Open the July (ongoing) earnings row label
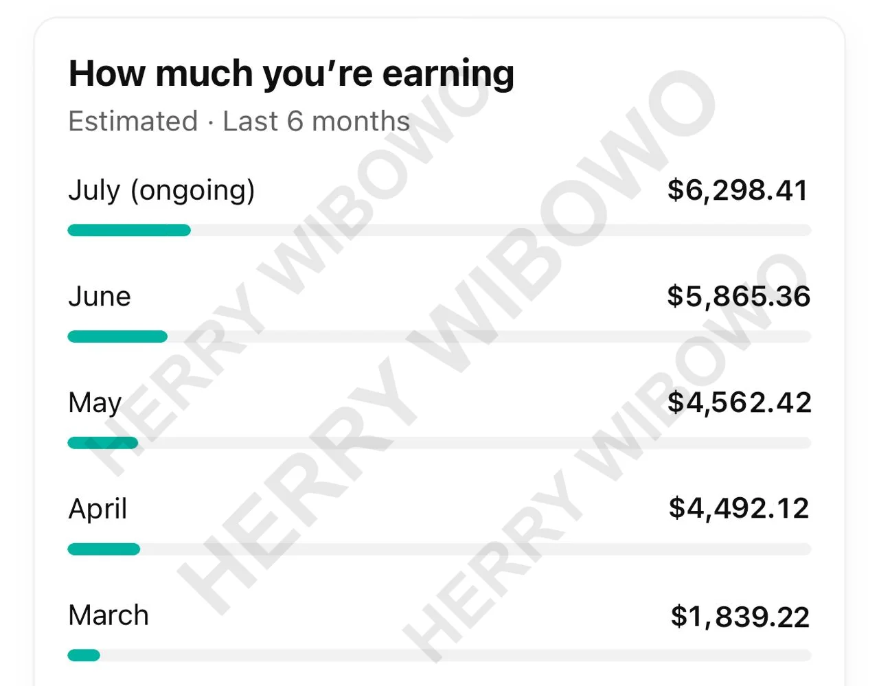Image resolution: width=879 pixels, height=686 pixels. click(x=161, y=190)
